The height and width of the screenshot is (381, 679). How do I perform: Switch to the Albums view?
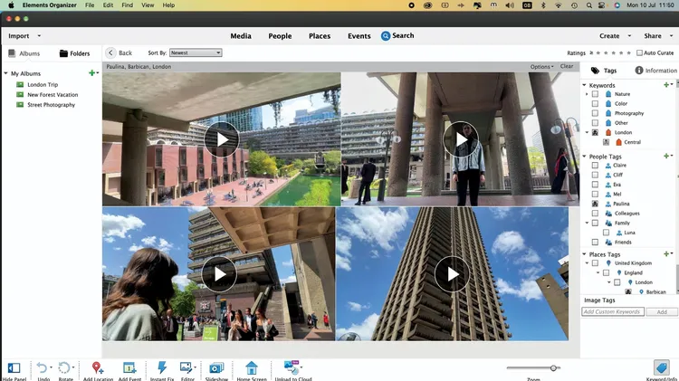click(x=24, y=53)
